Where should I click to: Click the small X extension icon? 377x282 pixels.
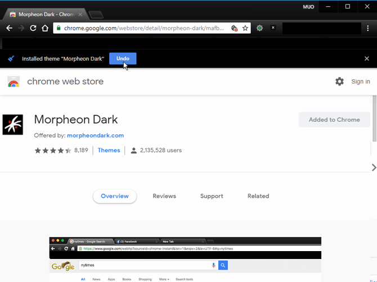point(273,28)
